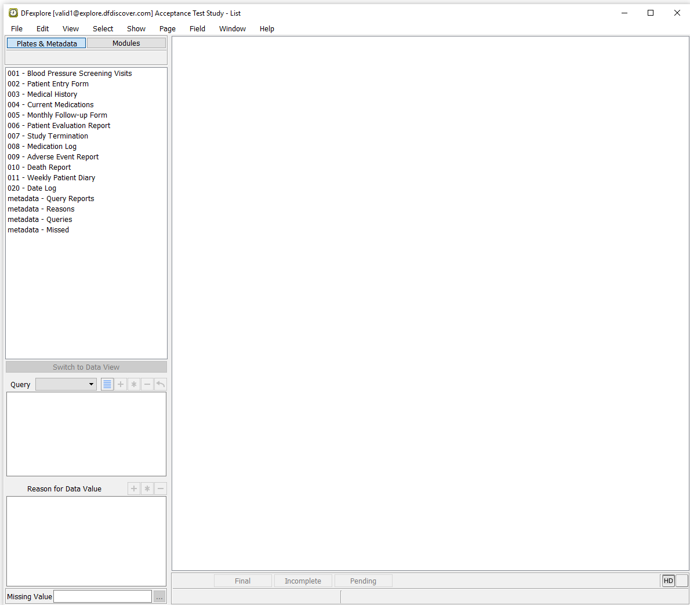Click the Missing Value input field
Viewport: 690px width, 605px height.
point(103,596)
